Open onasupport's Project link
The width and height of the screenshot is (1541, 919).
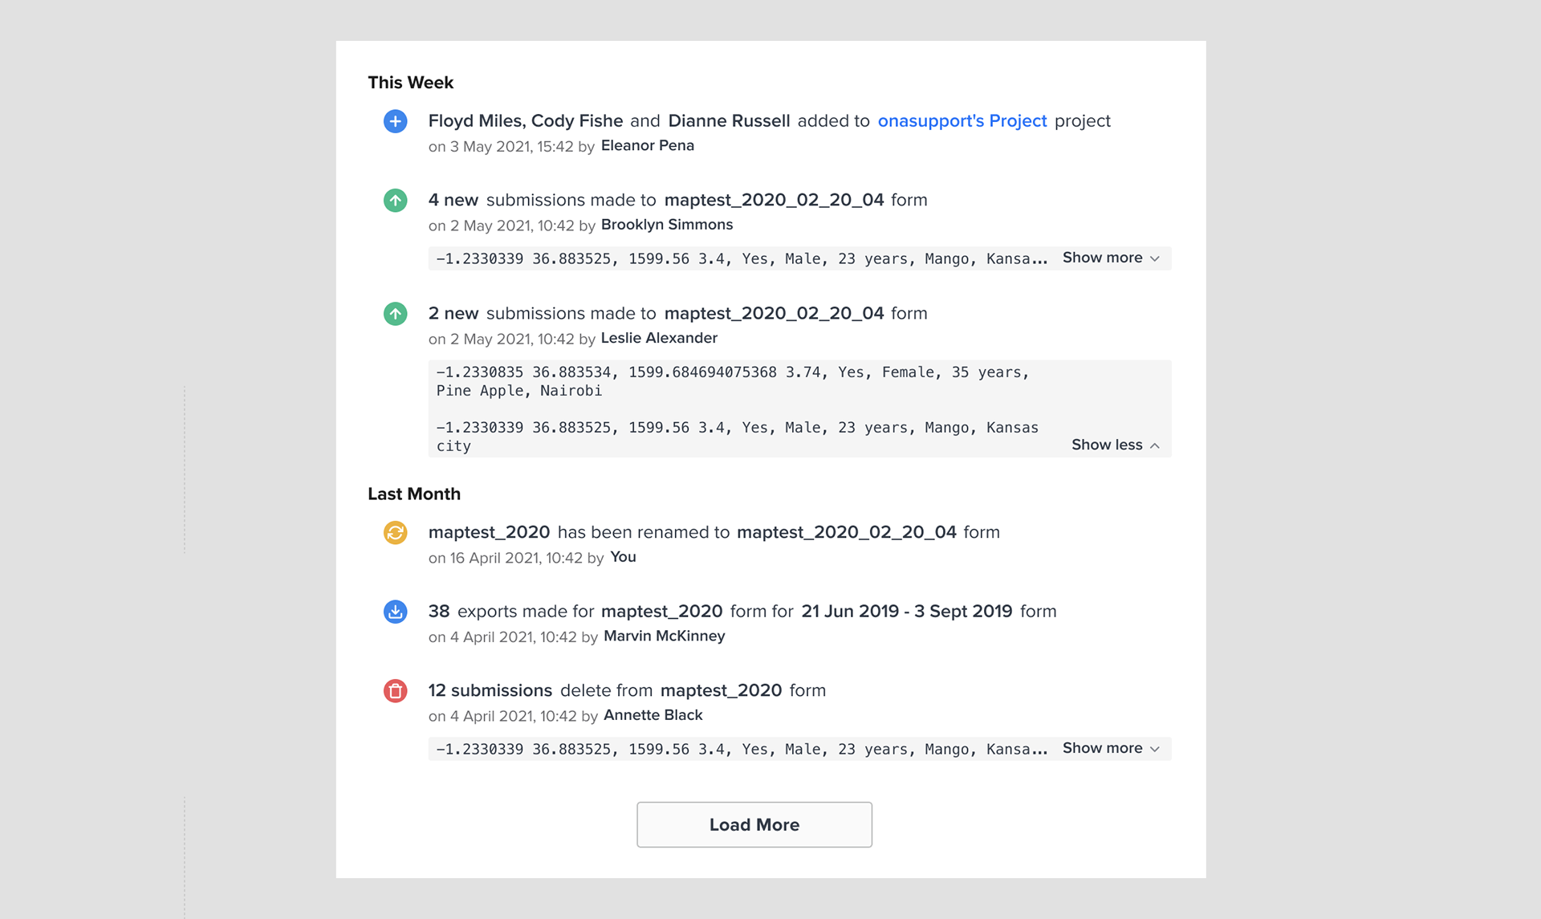click(962, 120)
